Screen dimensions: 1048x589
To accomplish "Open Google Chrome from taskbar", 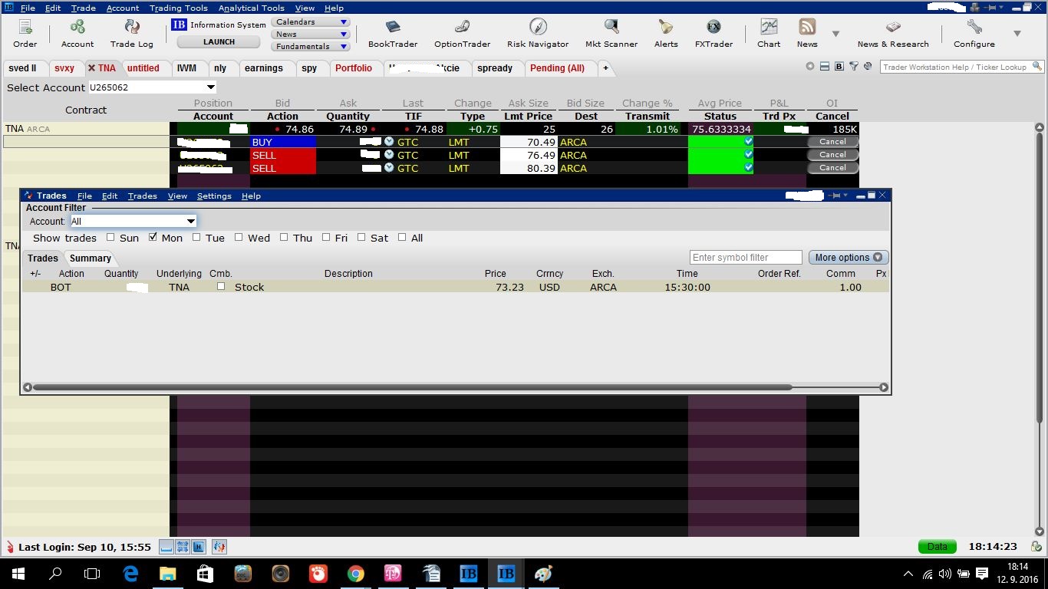I will click(355, 574).
